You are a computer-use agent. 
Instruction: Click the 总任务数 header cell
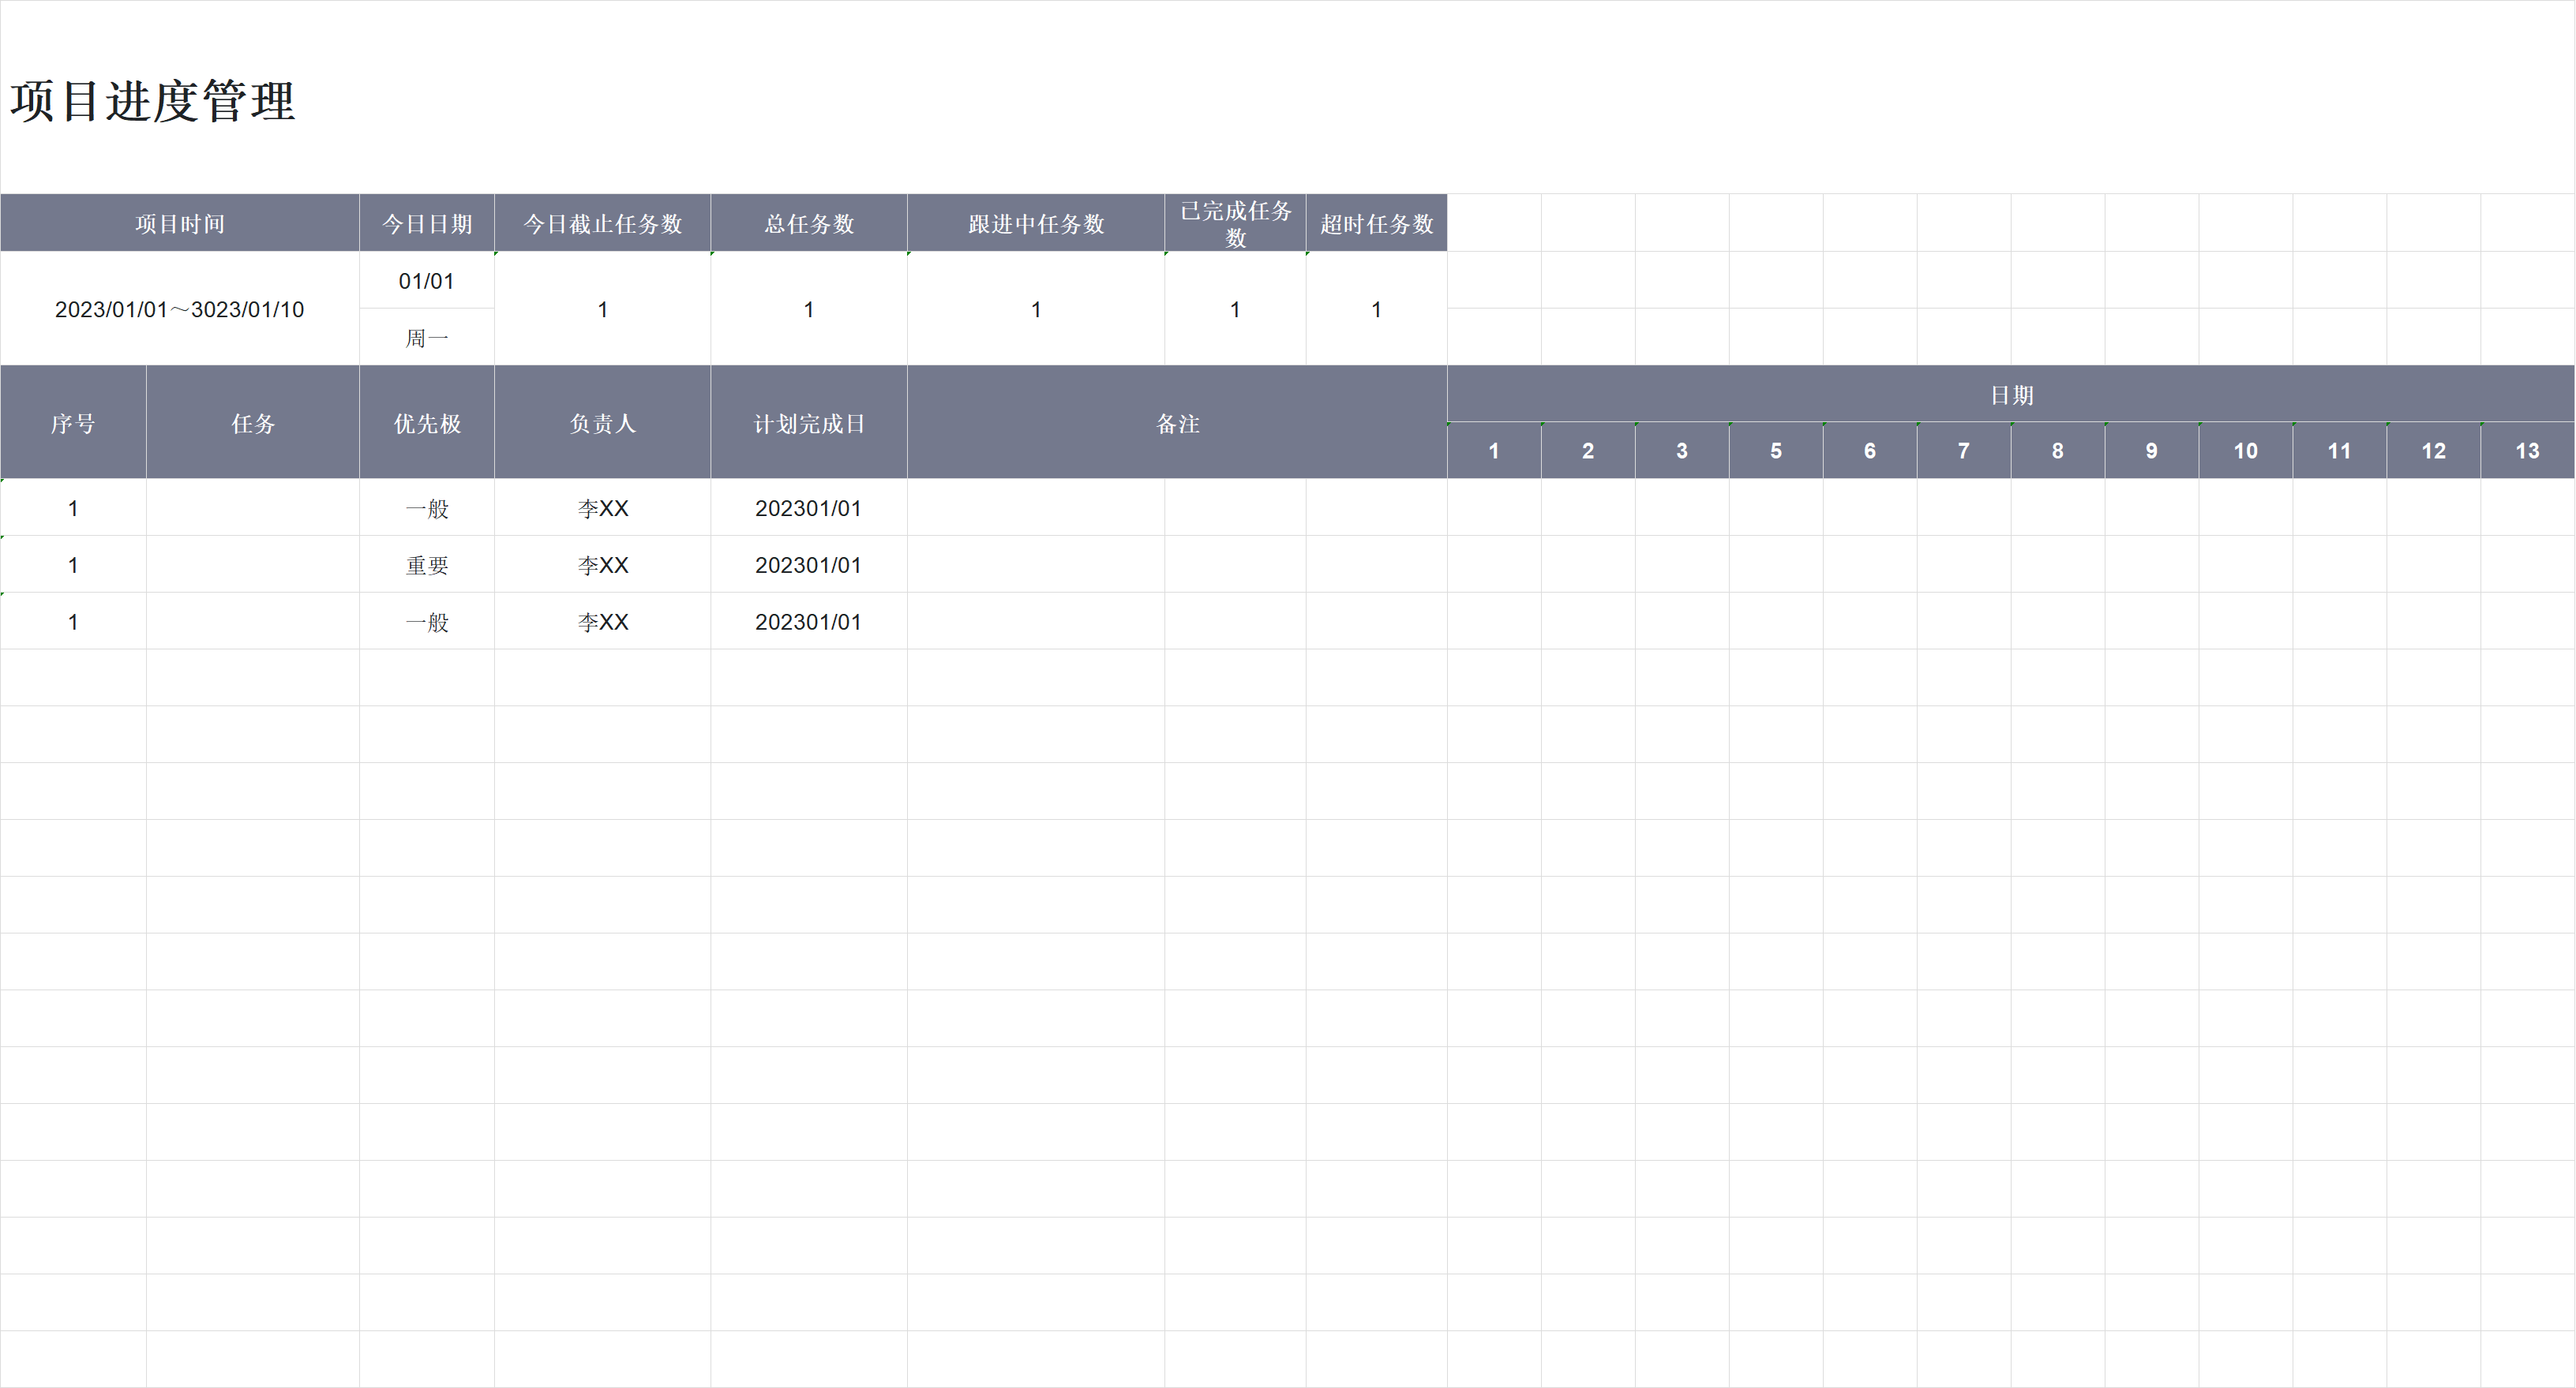(808, 224)
